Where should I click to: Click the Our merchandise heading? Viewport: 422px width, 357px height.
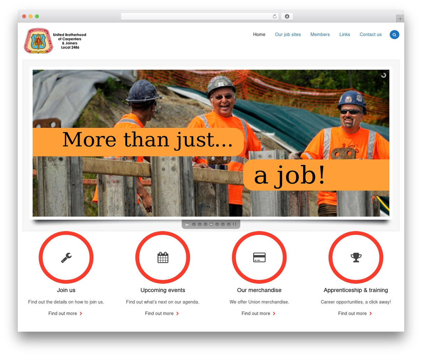point(259,290)
